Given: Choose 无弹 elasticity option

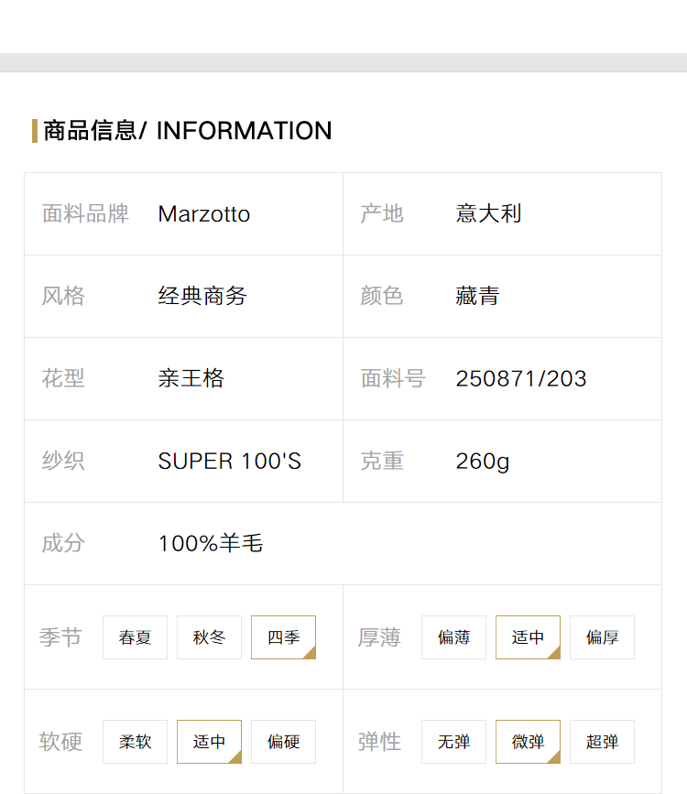Looking at the screenshot, I should point(454,741).
